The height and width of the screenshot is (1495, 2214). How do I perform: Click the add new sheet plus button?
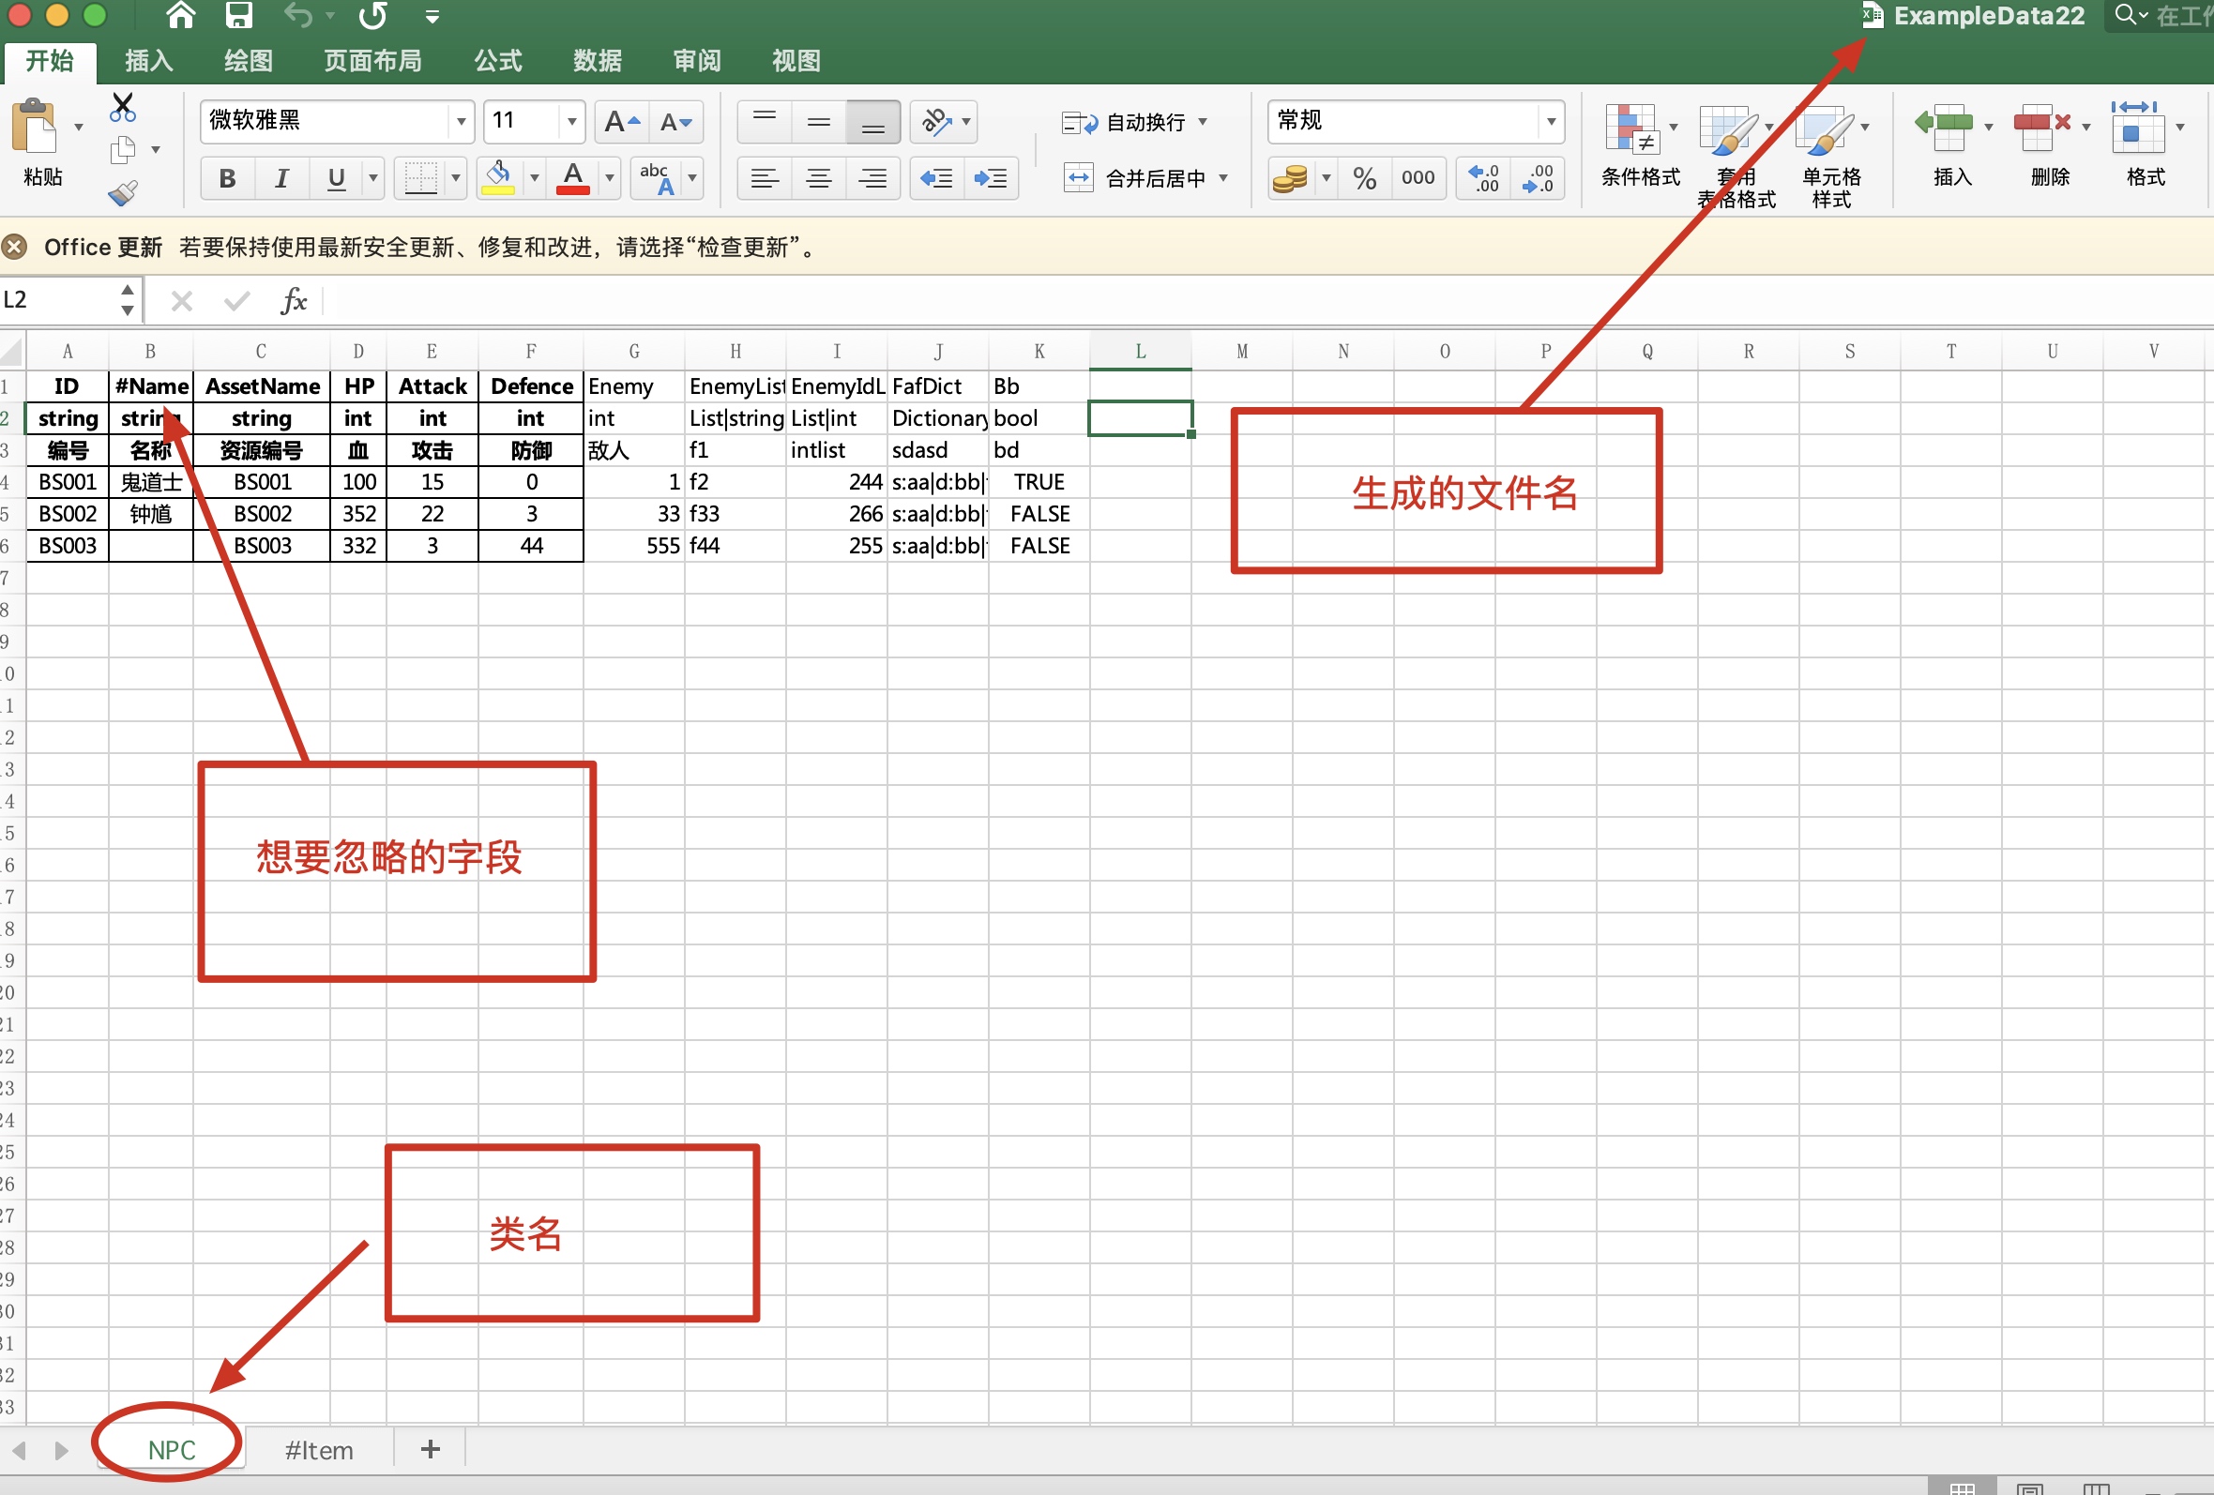[431, 1448]
